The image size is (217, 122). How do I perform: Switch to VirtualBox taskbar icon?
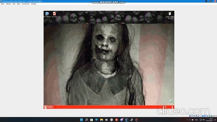(x=126, y=120)
